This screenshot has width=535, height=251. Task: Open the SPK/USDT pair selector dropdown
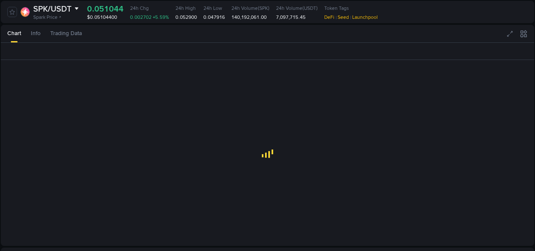[76, 8]
